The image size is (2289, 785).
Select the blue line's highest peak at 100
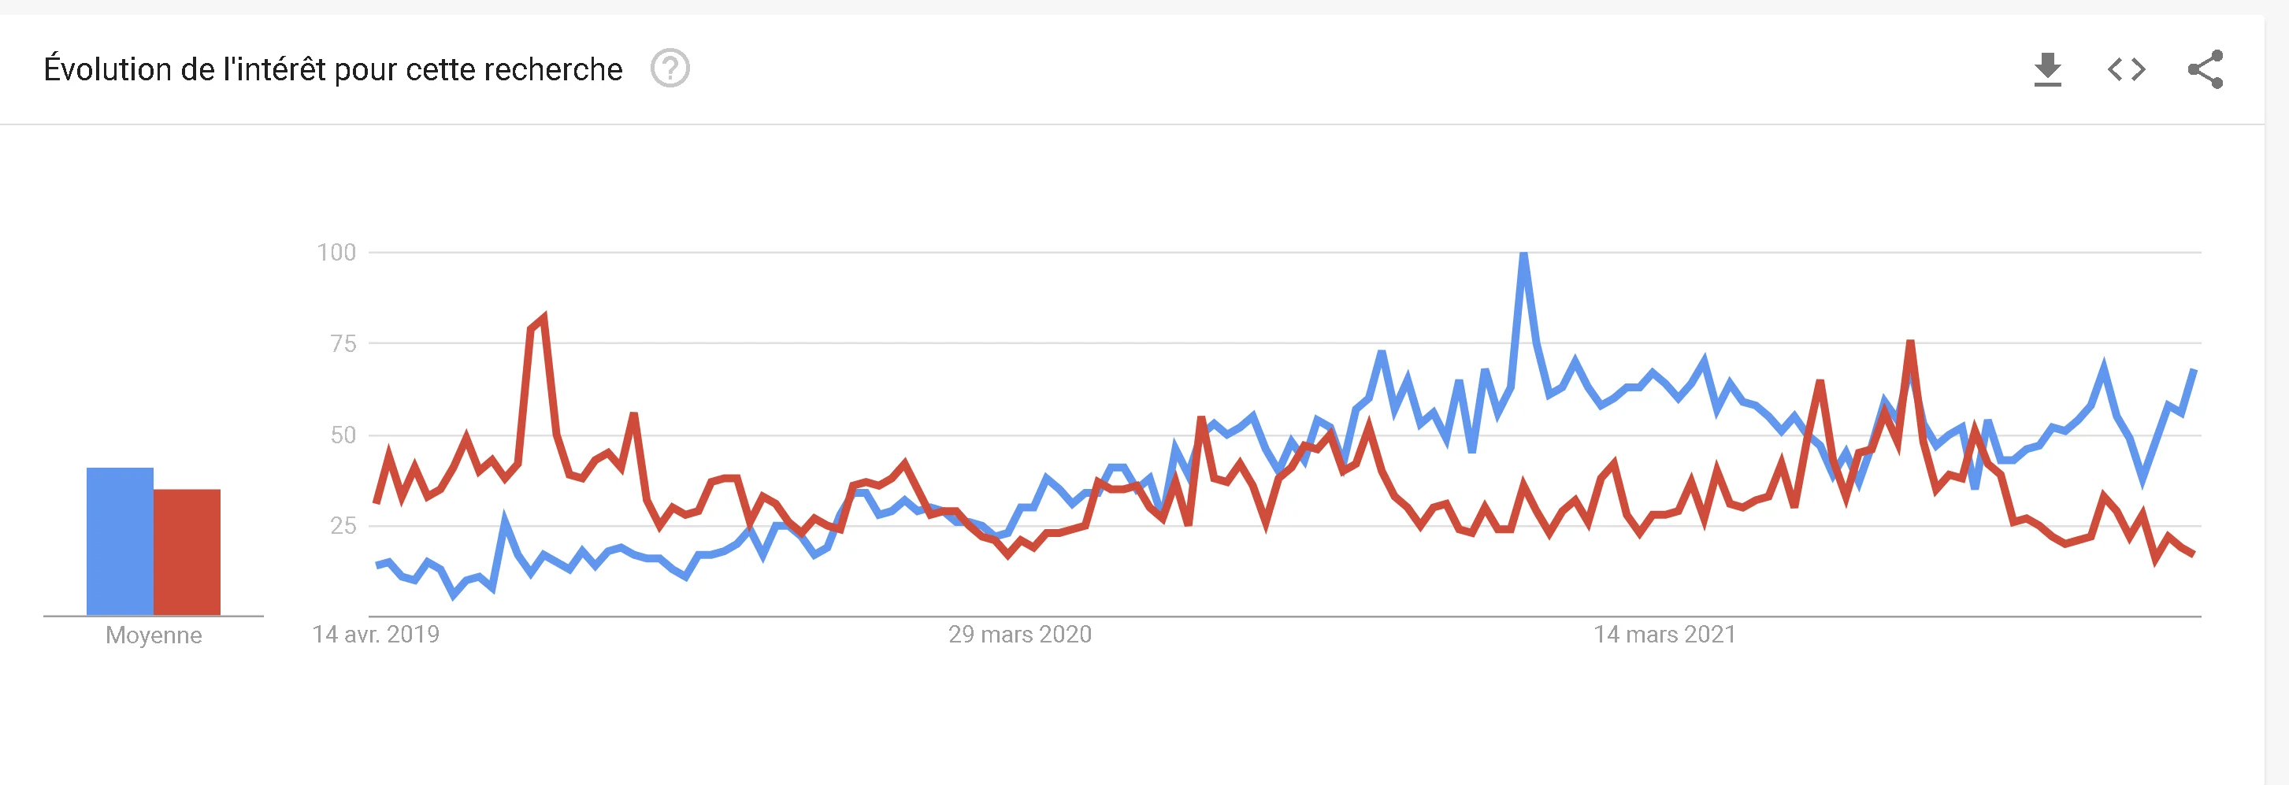pos(1524,255)
